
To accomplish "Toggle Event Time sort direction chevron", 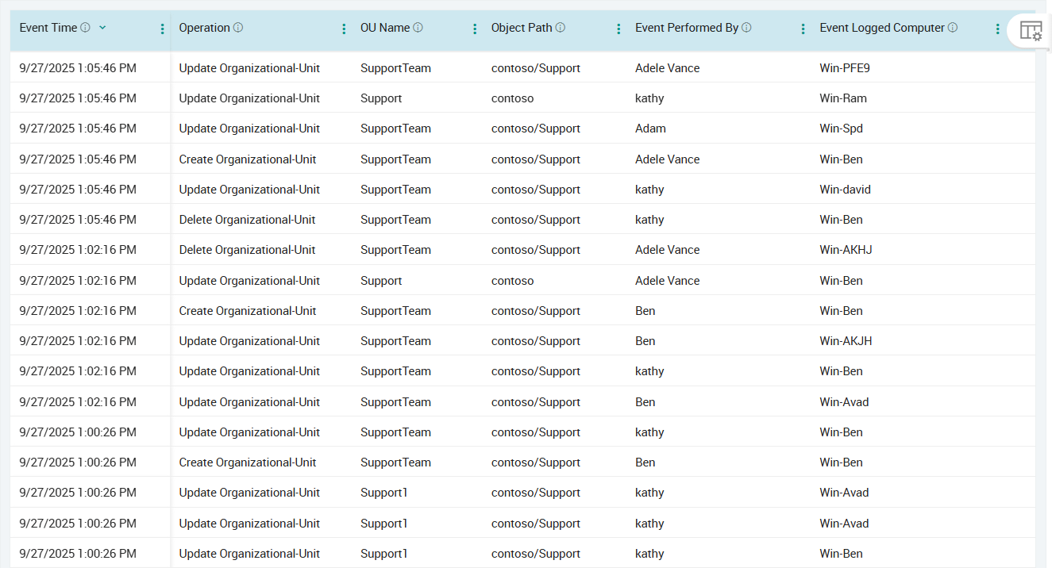I will (x=102, y=28).
